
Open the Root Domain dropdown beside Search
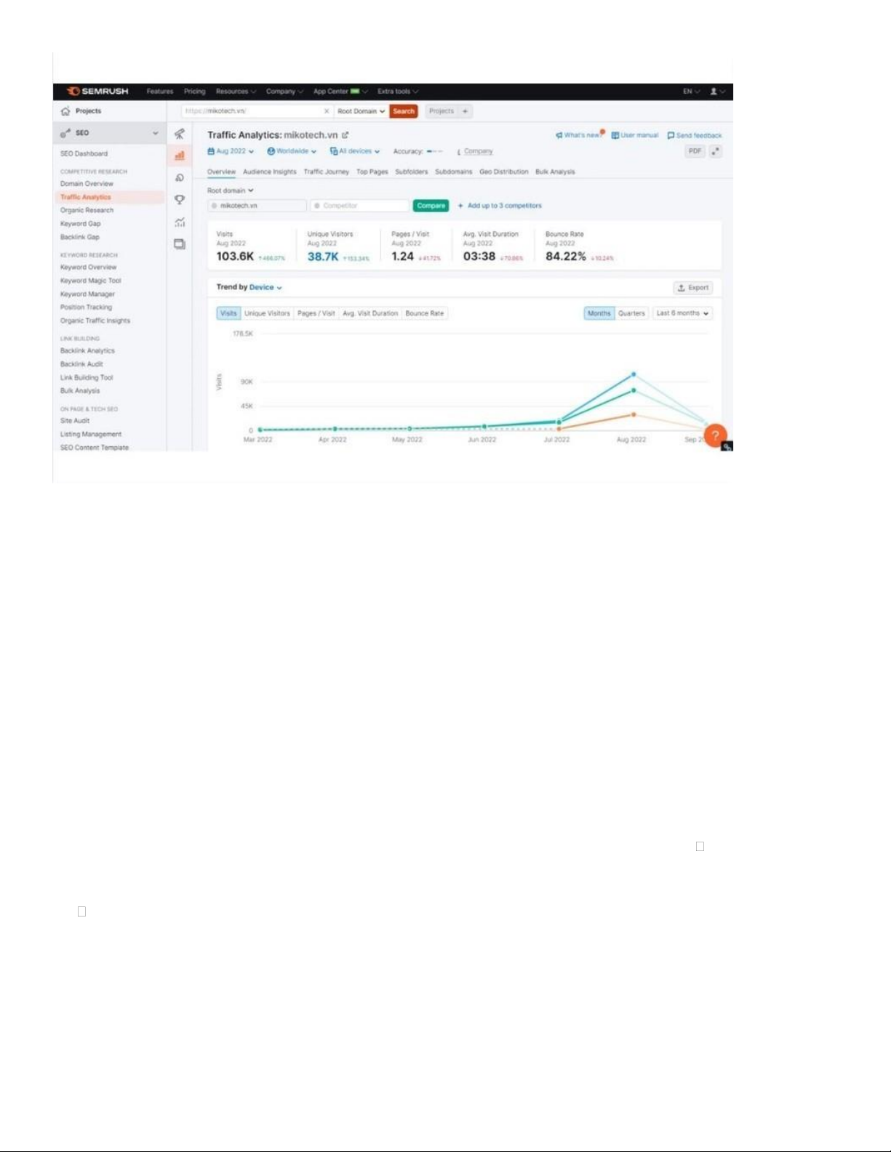pos(361,111)
